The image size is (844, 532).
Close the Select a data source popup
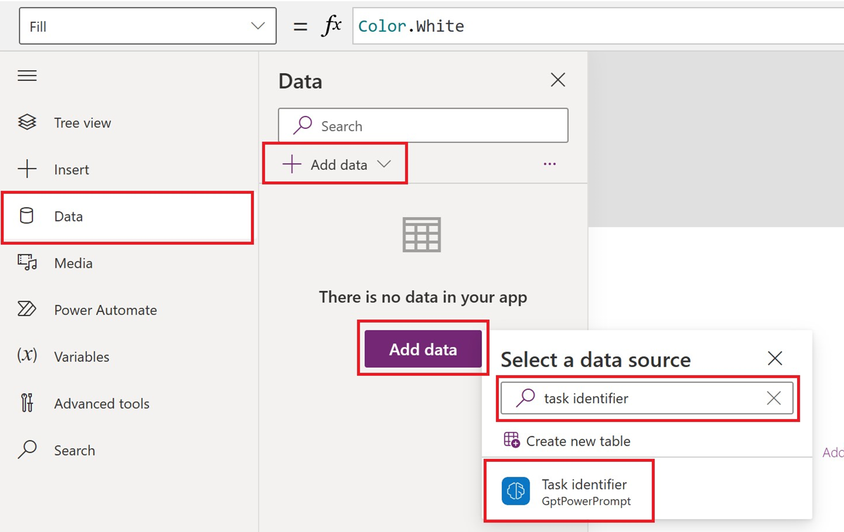775,358
